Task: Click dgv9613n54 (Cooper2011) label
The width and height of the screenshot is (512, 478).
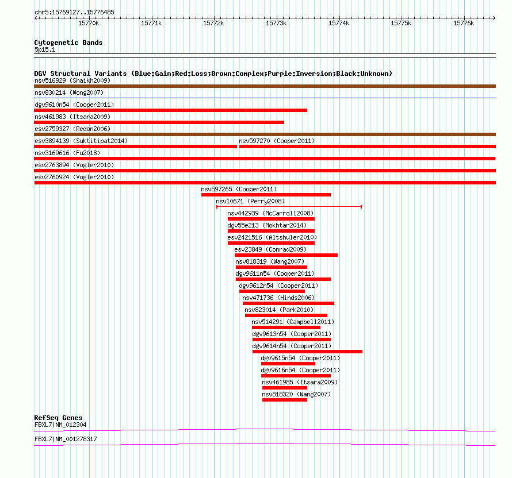Action: (292, 334)
